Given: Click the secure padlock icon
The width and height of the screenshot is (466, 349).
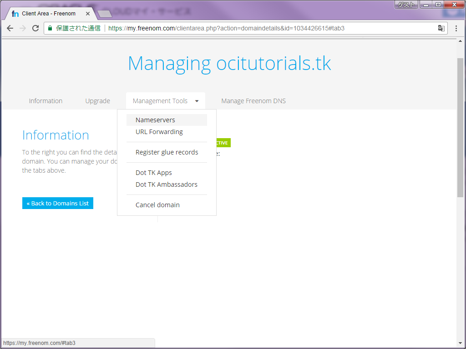Looking at the screenshot, I should pos(50,28).
